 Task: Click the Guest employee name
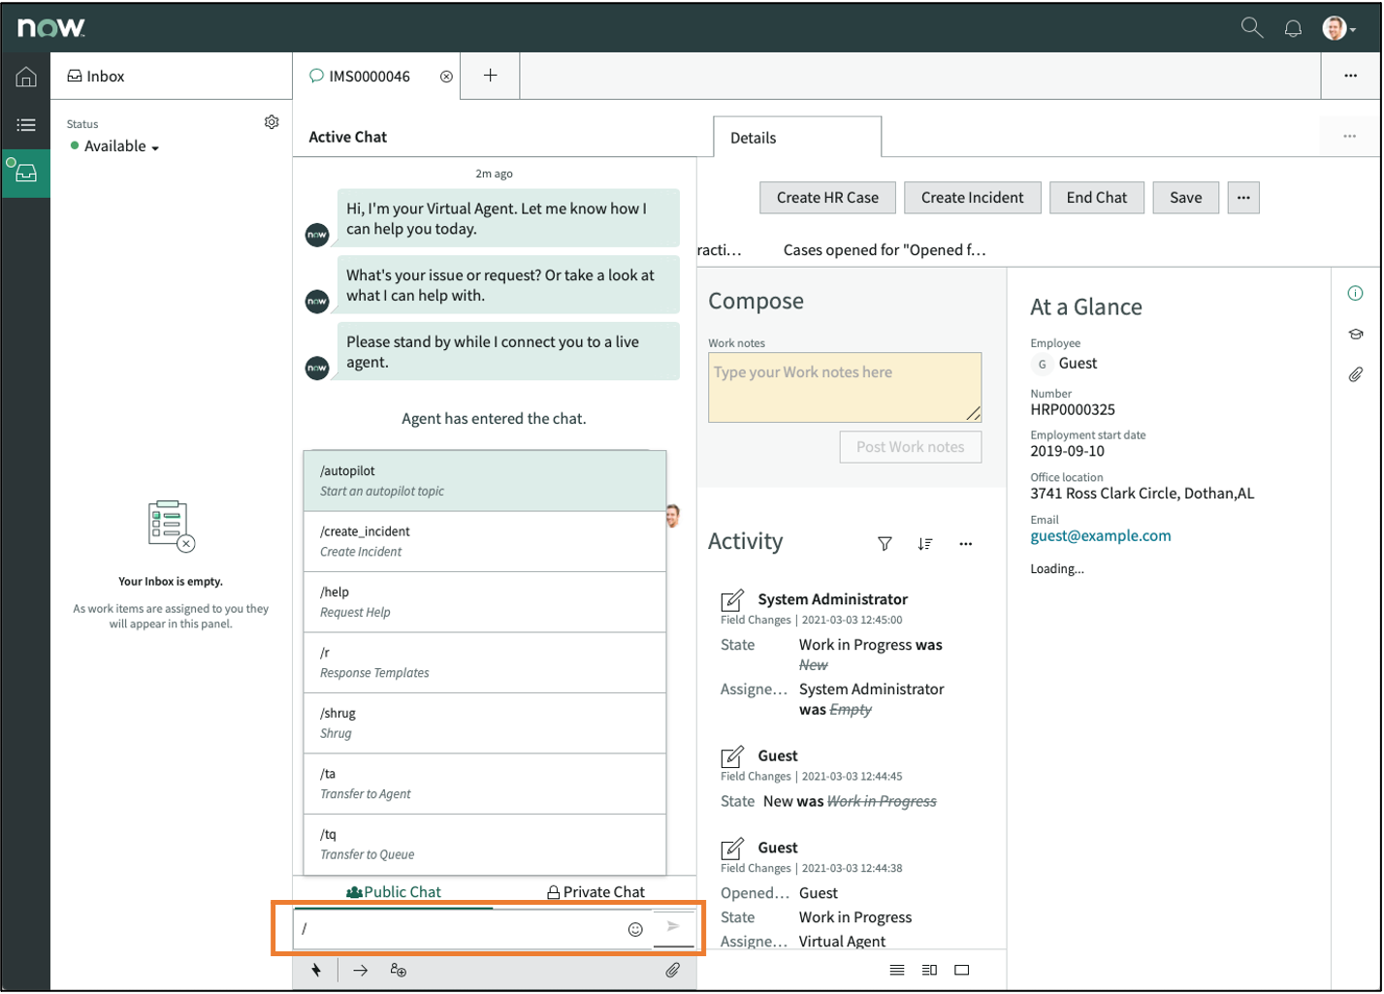1078,364
